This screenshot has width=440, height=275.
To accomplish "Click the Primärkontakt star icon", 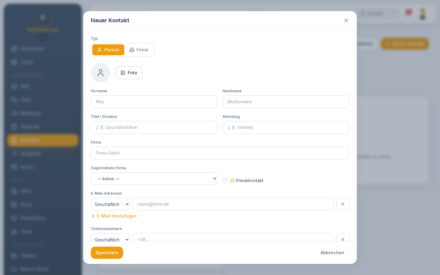I will point(232,181).
